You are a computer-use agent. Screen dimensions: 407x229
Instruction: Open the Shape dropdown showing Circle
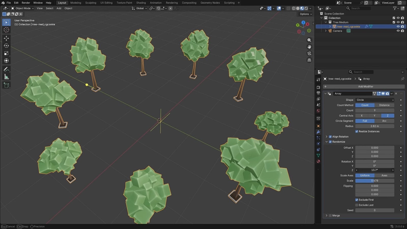[x=374, y=100]
